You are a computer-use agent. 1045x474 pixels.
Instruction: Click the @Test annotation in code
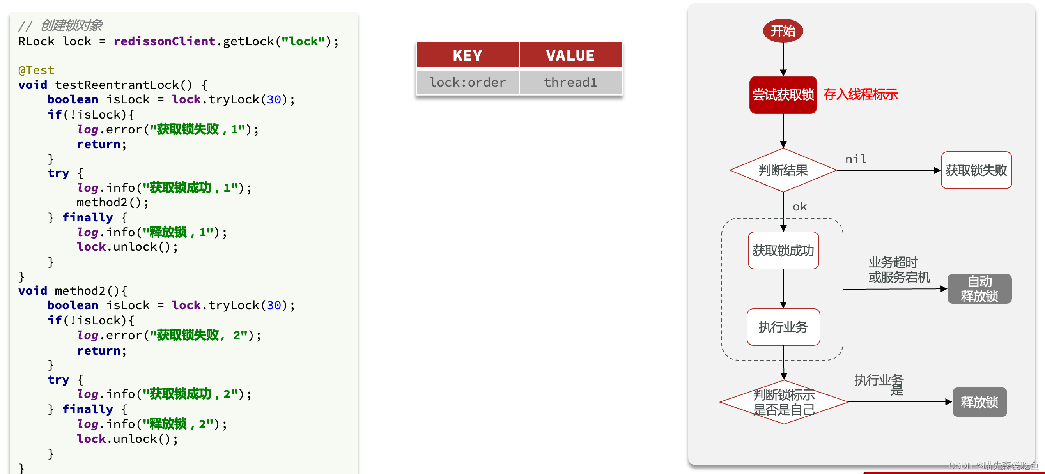pyautogui.click(x=36, y=70)
